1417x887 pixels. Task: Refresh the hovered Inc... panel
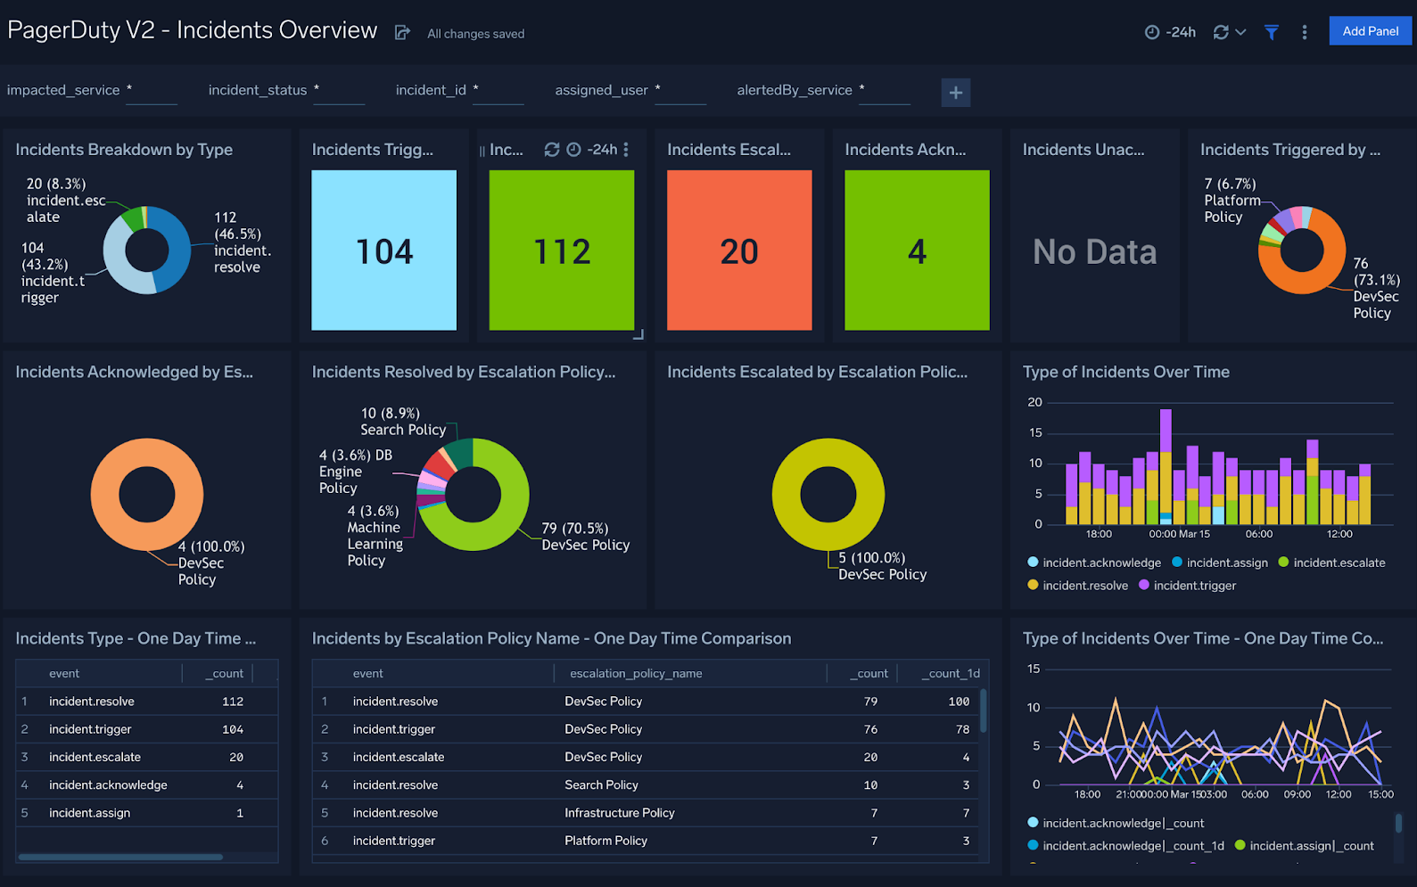pyautogui.click(x=552, y=150)
